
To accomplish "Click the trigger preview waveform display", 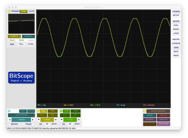I will click(21, 24).
